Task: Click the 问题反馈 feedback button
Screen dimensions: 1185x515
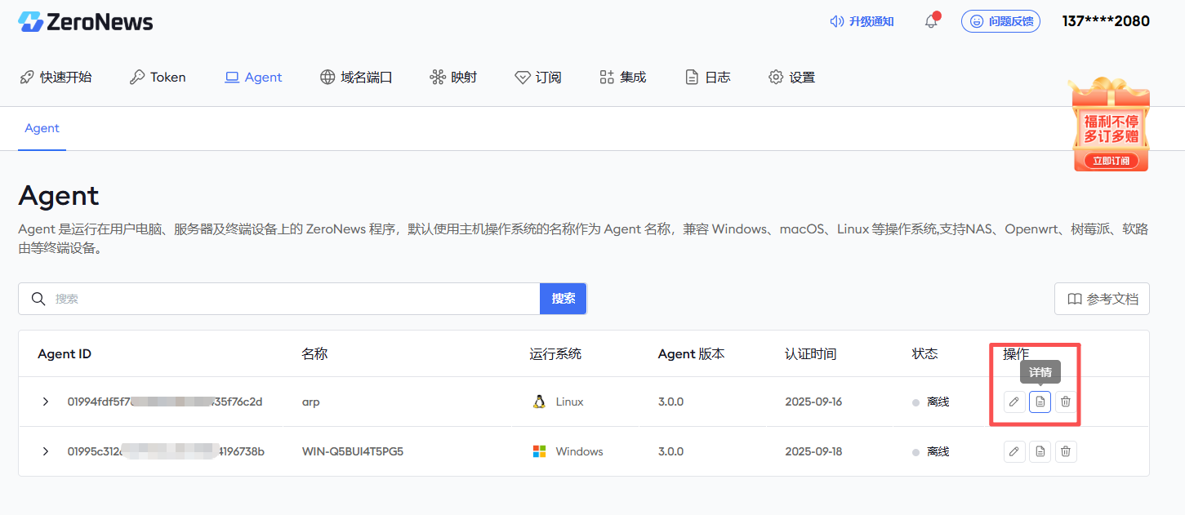Action: [x=1000, y=21]
